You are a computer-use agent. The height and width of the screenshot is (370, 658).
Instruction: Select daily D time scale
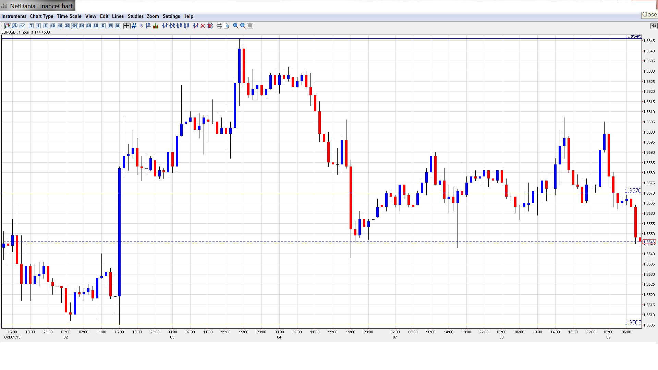[103, 26]
